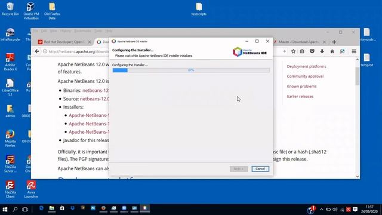Close the Red Hat Developer tab
This screenshot has height=215, width=382.
click(x=90, y=42)
